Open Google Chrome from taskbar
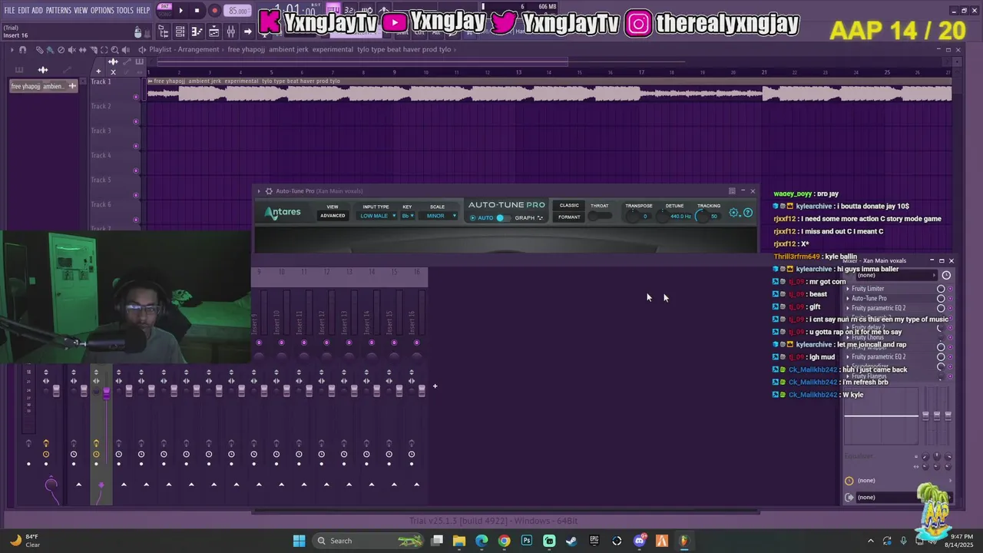Image resolution: width=983 pixels, height=553 pixels. pos(504,541)
